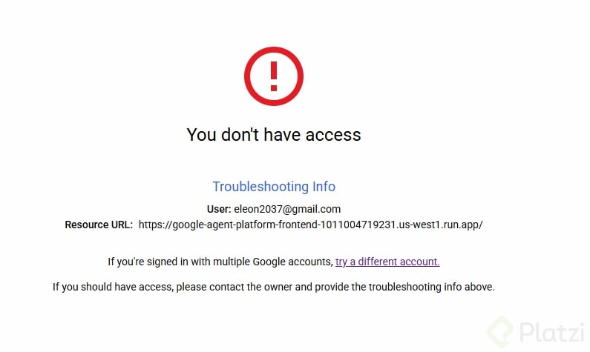The width and height of the screenshot is (590, 352).
Task: Open the try a different account link
Action: click(387, 262)
